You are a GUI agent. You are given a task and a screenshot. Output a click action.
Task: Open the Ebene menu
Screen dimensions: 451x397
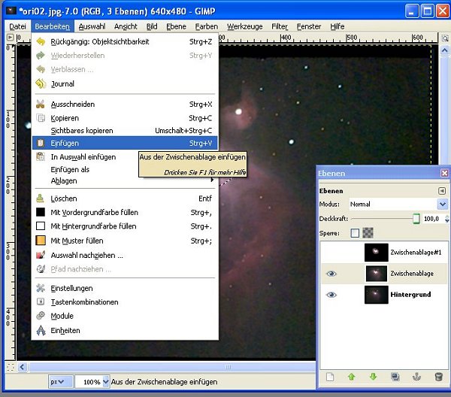click(x=176, y=26)
